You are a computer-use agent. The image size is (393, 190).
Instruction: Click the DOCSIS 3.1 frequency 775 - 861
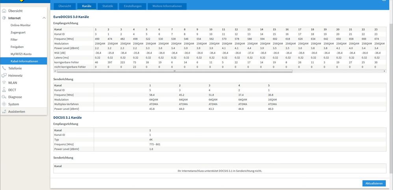pyautogui.click(x=154, y=144)
